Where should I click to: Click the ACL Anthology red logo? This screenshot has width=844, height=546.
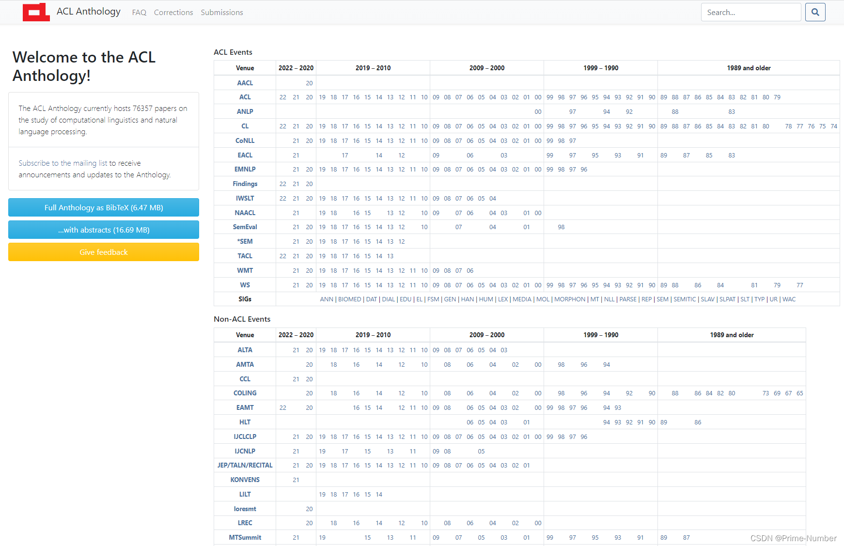click(36, 12)
